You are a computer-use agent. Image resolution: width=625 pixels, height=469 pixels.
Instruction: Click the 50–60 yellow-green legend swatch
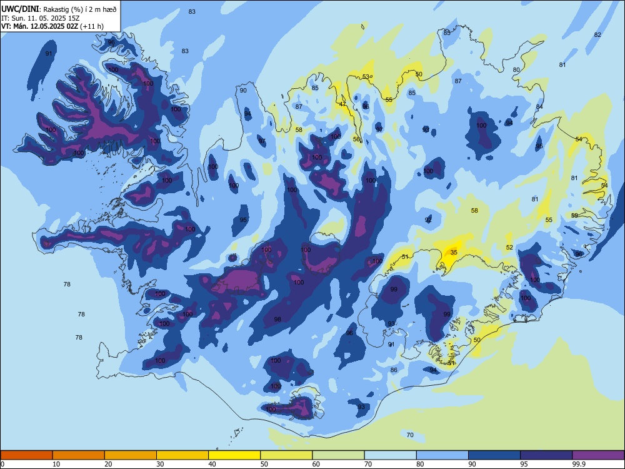click(287, 455)
